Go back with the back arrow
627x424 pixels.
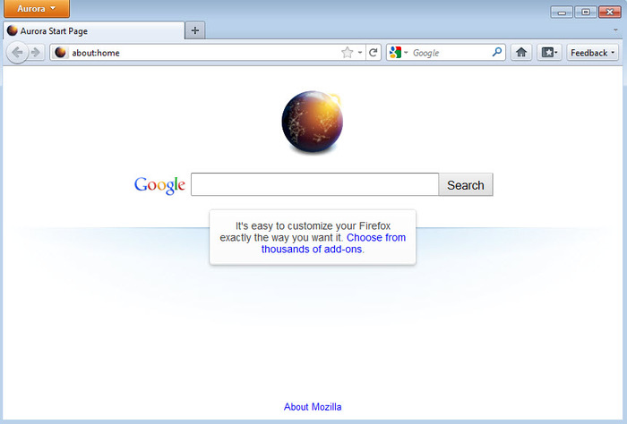pyautogui.click(x=17, y=52)
